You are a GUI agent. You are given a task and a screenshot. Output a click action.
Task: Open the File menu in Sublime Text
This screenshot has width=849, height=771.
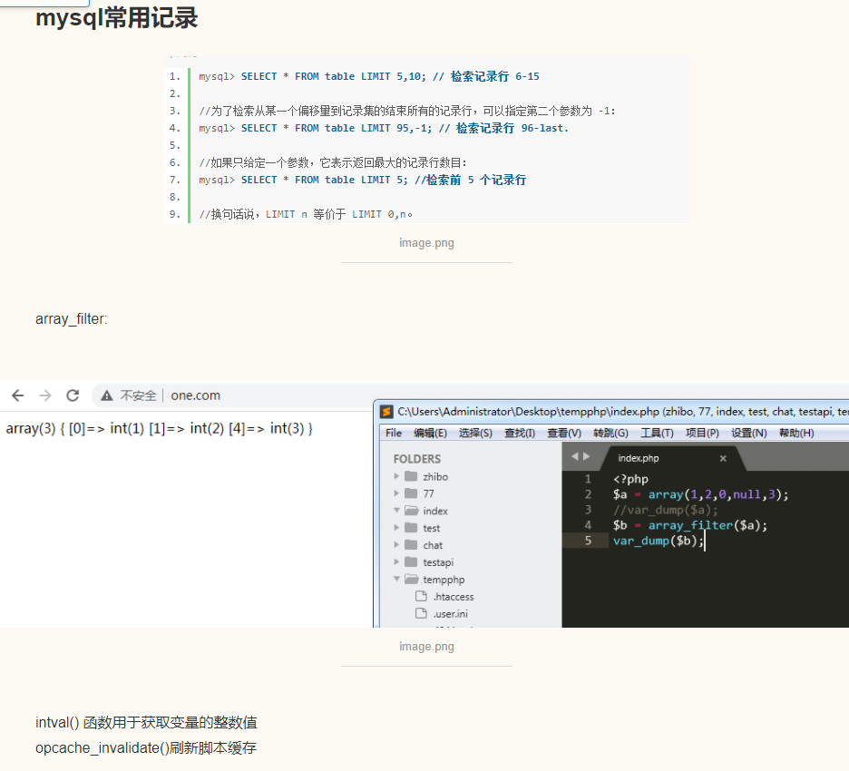[394, 434]
